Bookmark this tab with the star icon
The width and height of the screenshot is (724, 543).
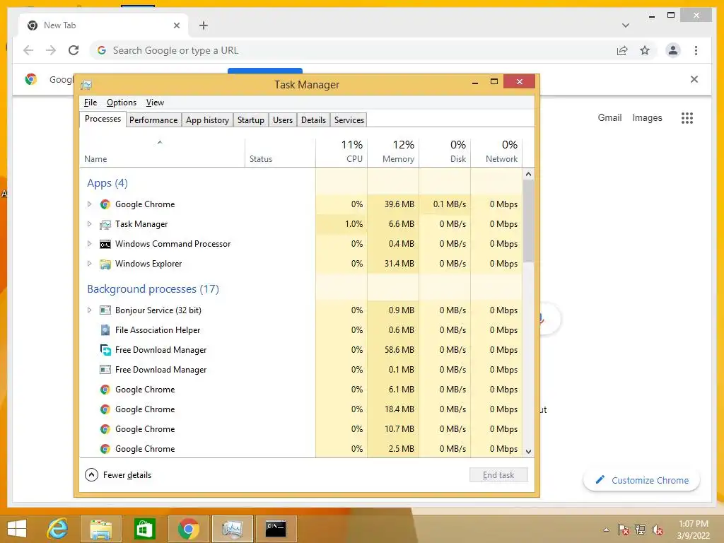click(645, 50)
